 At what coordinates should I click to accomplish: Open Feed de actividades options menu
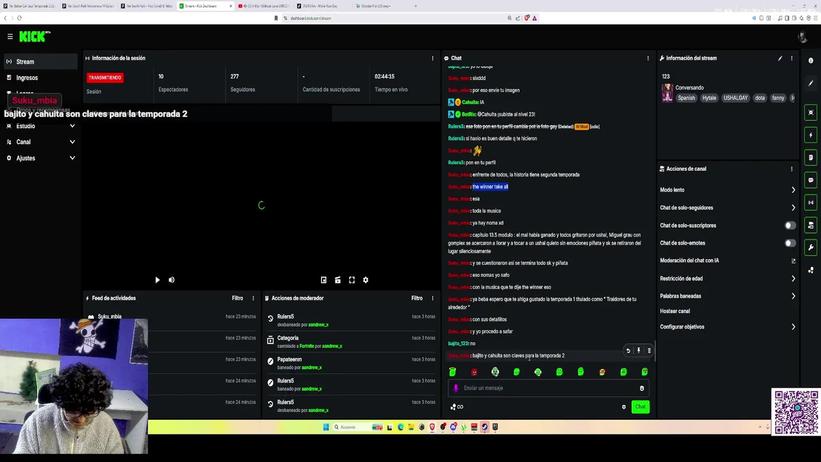click(253, 298)
